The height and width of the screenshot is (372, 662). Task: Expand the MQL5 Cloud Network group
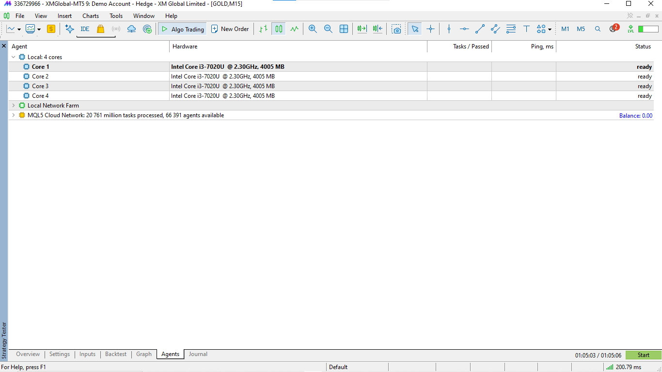(x=13, y=115)
